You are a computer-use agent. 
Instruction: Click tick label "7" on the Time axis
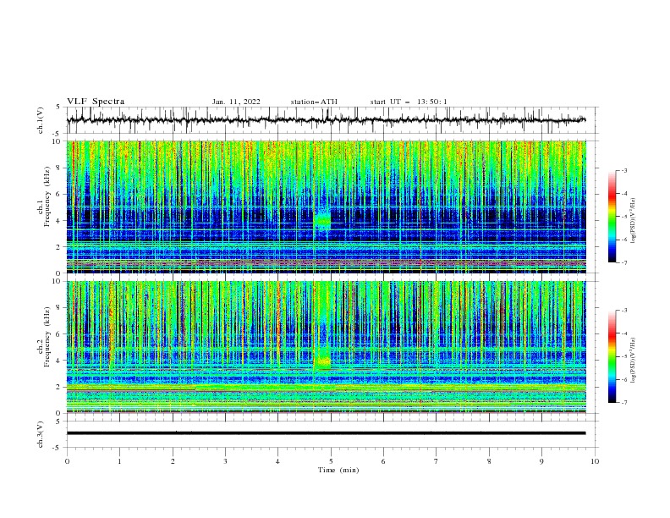437,461
